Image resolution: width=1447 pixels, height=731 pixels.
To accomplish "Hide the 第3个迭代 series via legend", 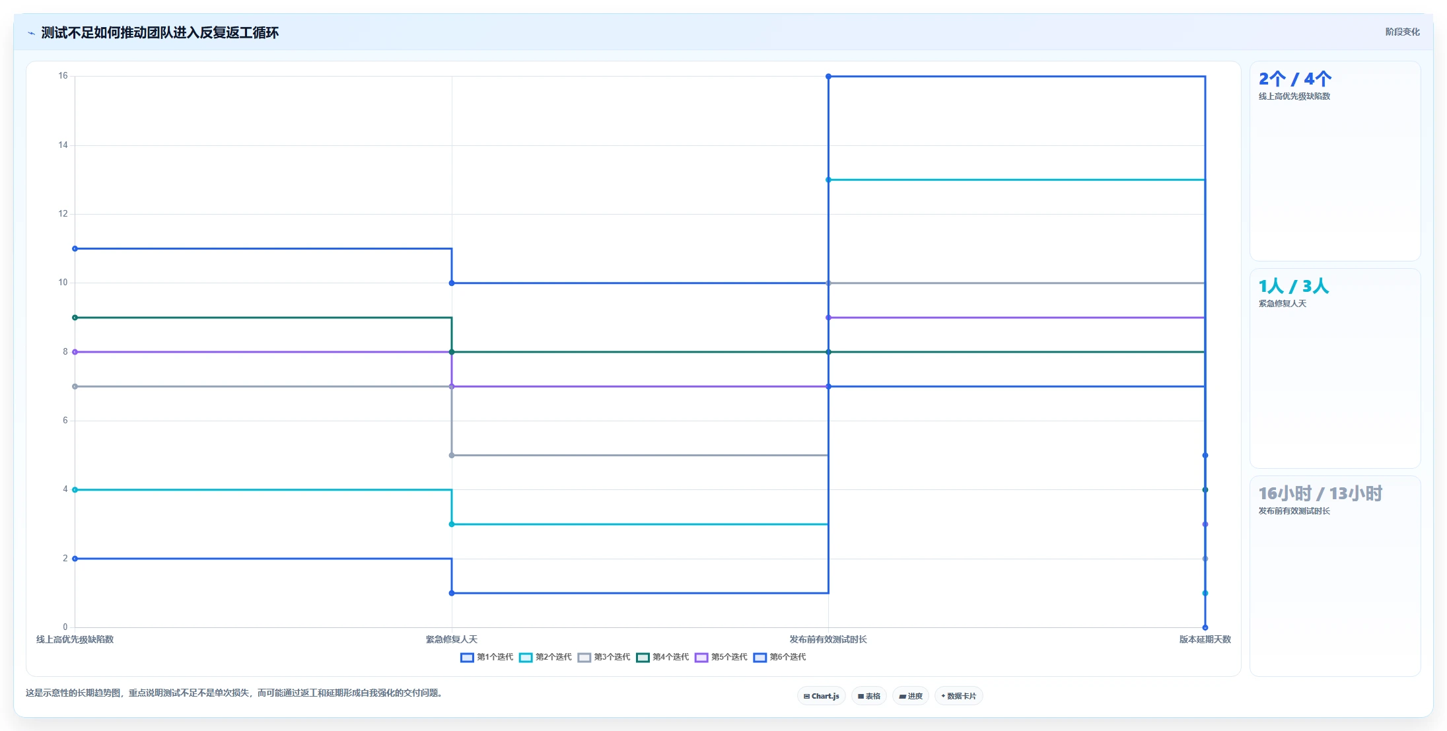I will (x=604, y=657).
